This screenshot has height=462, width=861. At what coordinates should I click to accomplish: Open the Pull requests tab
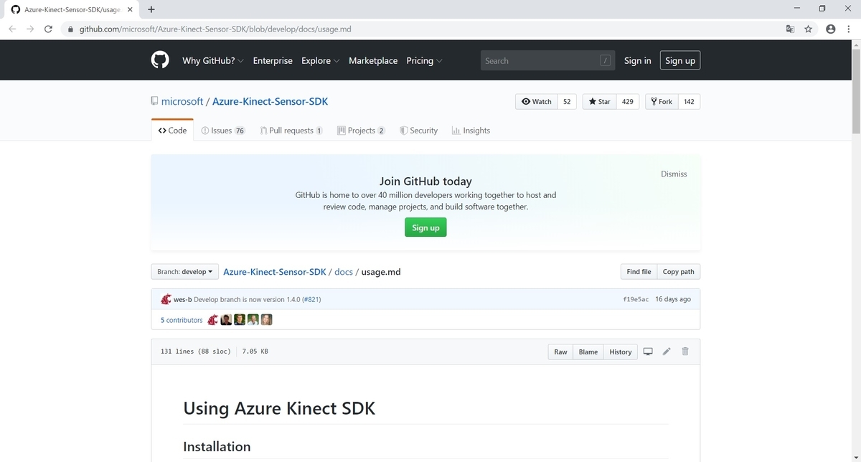(x=291, y=131)
